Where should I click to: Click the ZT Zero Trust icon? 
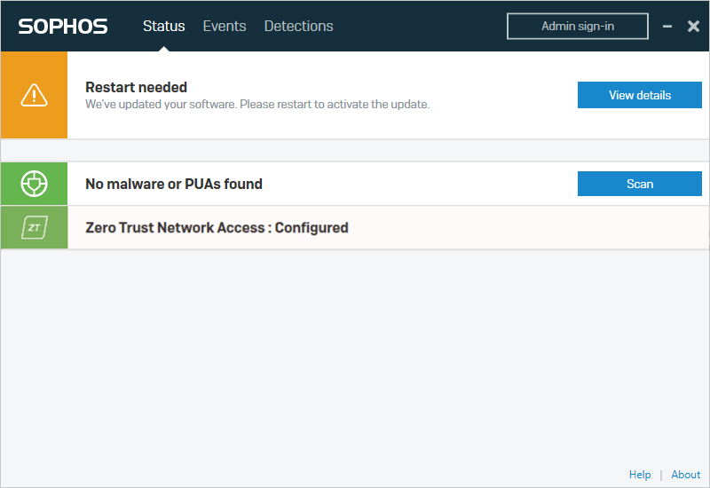(34, 228)
